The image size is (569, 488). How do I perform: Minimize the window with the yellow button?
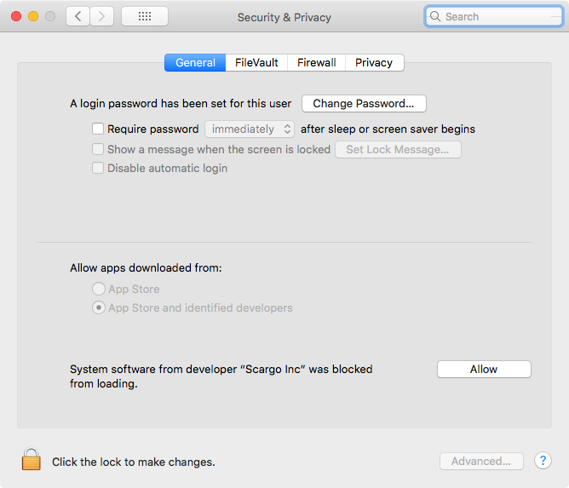(33, 16)
